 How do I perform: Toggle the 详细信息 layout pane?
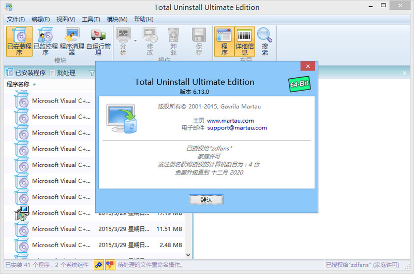(244, 41)
